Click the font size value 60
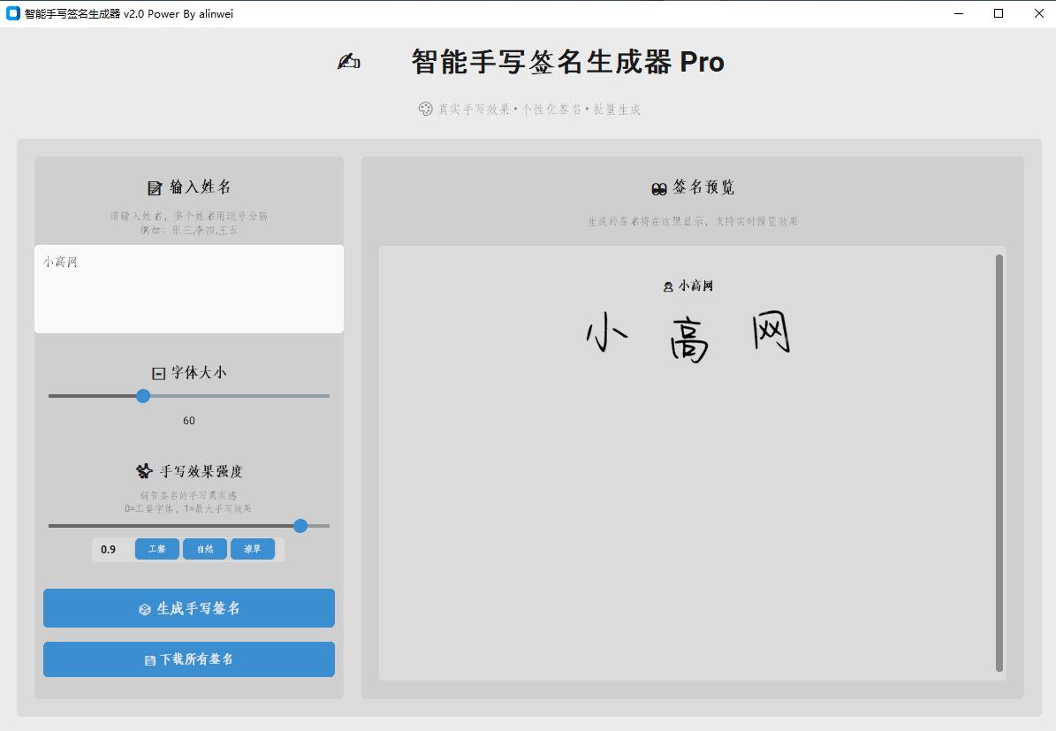The image size is (1056, 731). click(189, 421)
